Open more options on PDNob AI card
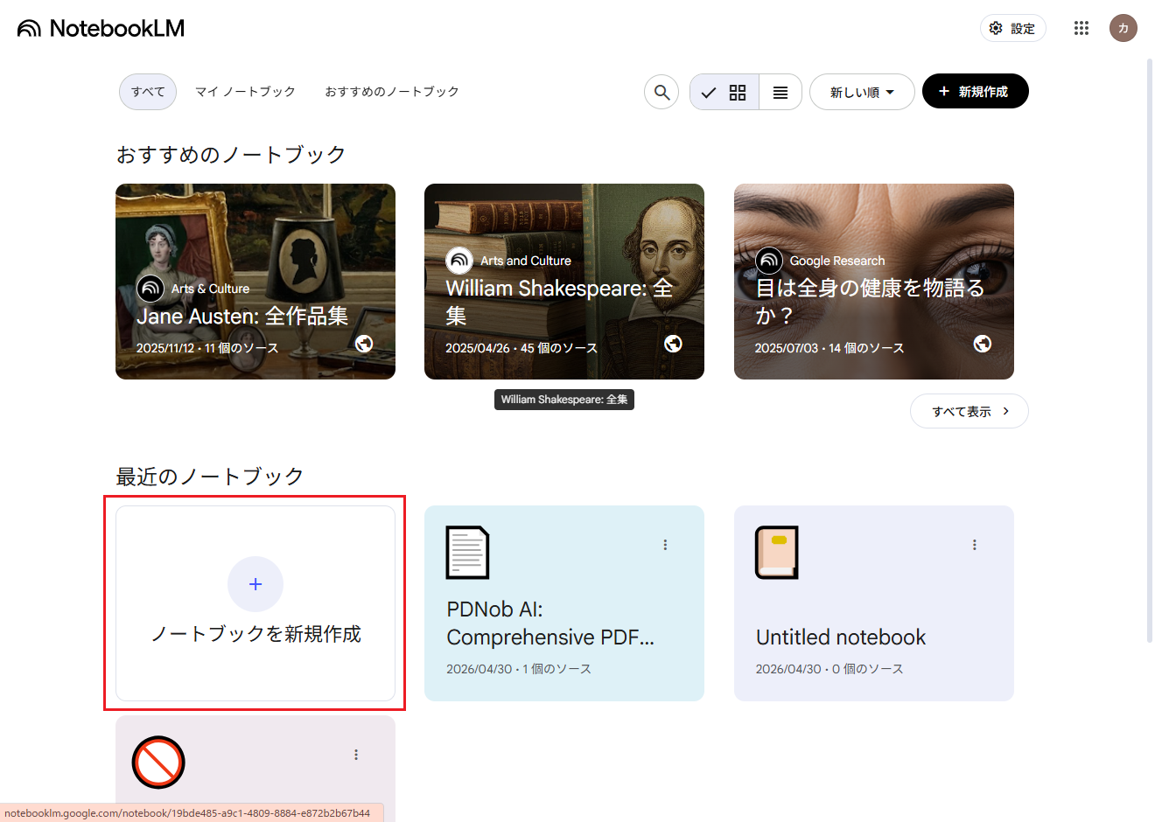 click(x=665, y=545)
